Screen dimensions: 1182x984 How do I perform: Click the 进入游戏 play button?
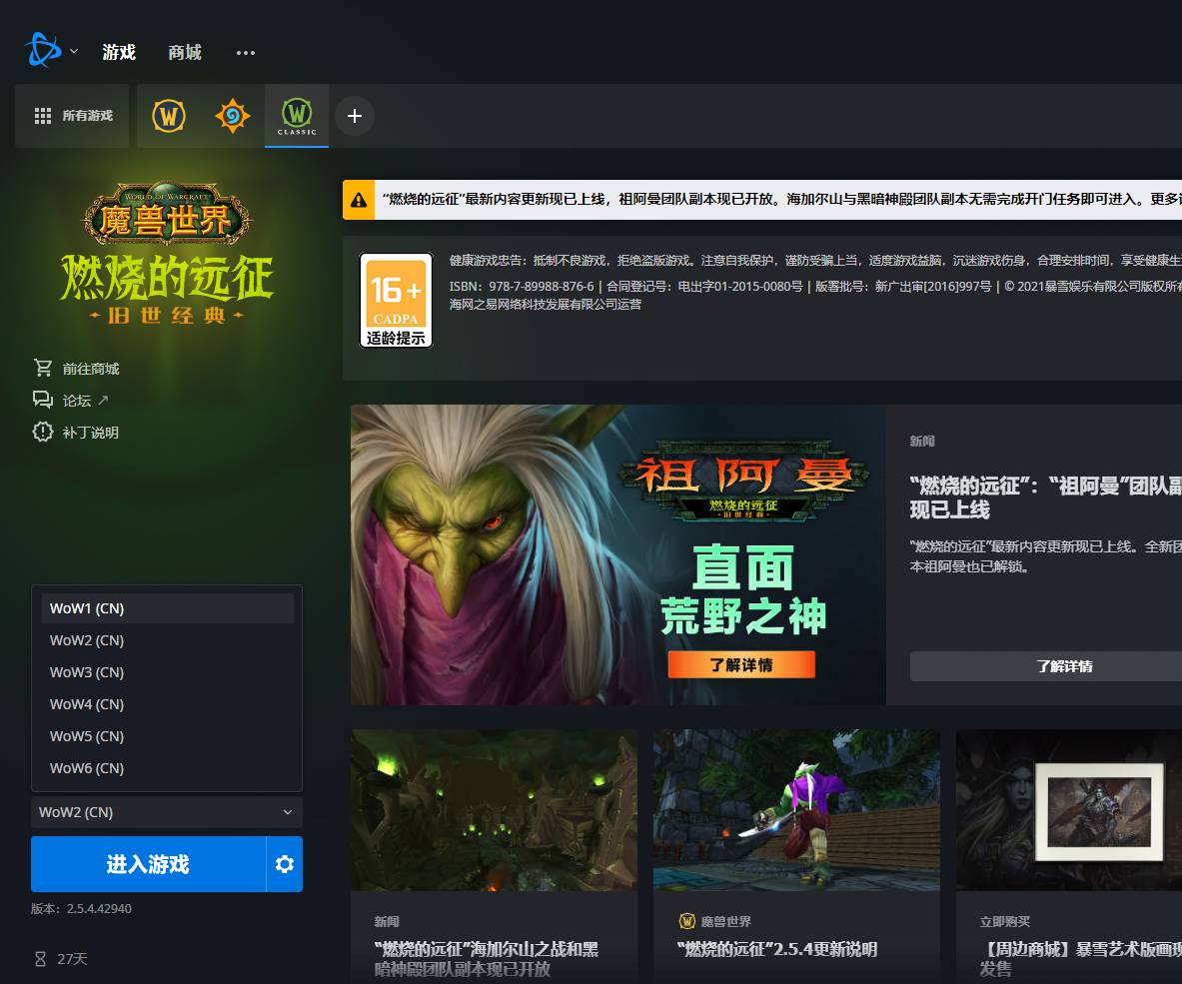tap(149, 864)
